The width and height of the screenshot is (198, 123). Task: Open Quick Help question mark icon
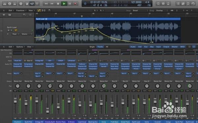pos(21,4)
